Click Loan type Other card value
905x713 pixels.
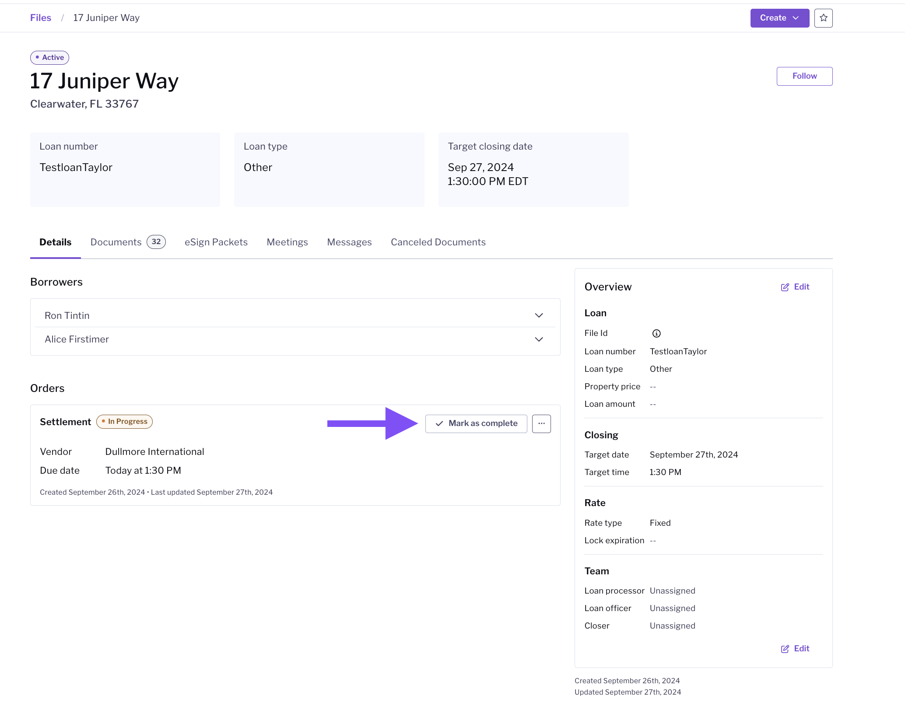[x=258, y=168]
